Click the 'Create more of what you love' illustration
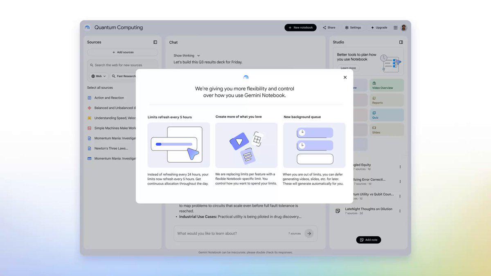491x276 pixels. point(246,145)
